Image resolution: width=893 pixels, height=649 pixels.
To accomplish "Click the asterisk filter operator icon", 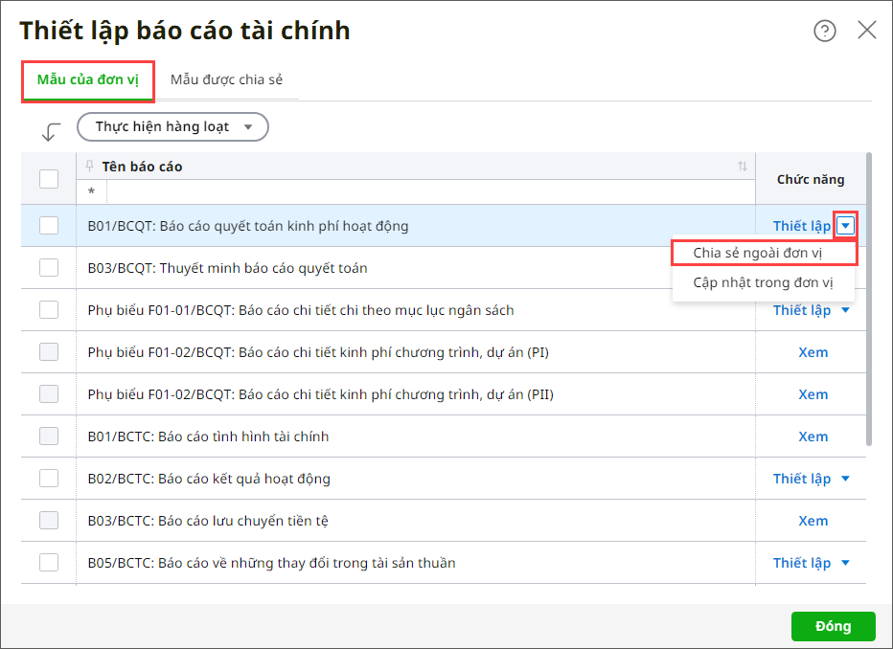I will click(91, 191).
